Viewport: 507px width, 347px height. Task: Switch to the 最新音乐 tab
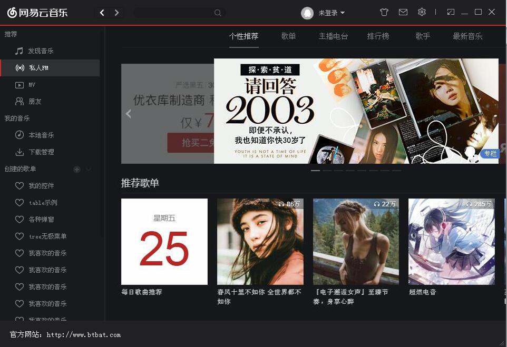467,36
